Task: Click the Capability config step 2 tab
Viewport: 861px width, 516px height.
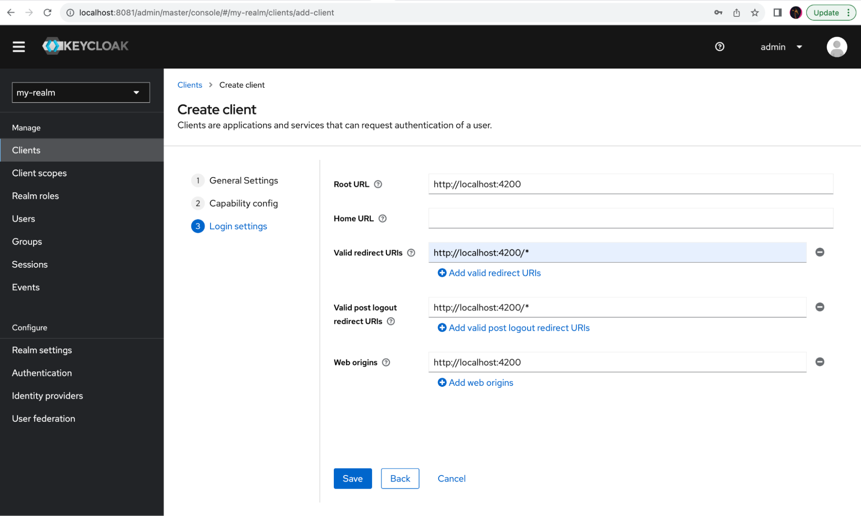Action: click(244, 203)
